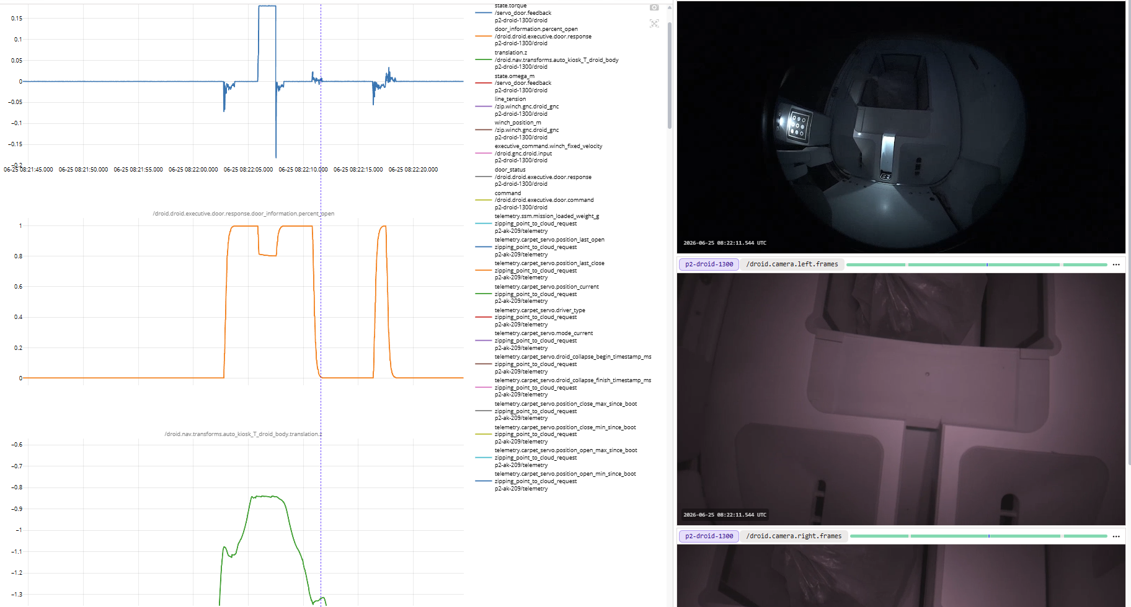Viewport: 1131px width, 607px height.
Task: Toggle telemetry.ssm.mission_loaded_weight_g legend entry
Action: pos(537,224)
